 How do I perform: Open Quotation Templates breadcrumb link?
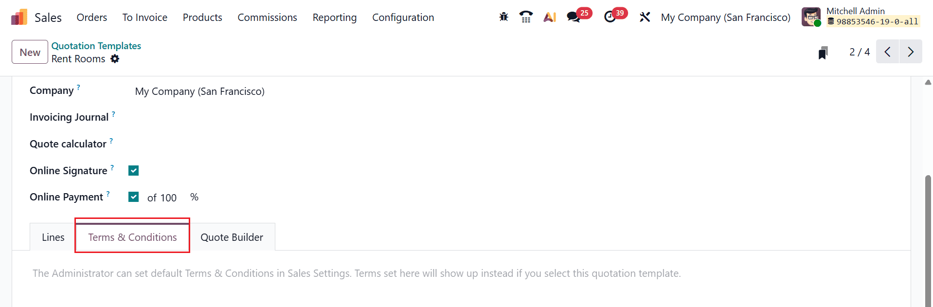pyautogui.click(x=96, y=45)
